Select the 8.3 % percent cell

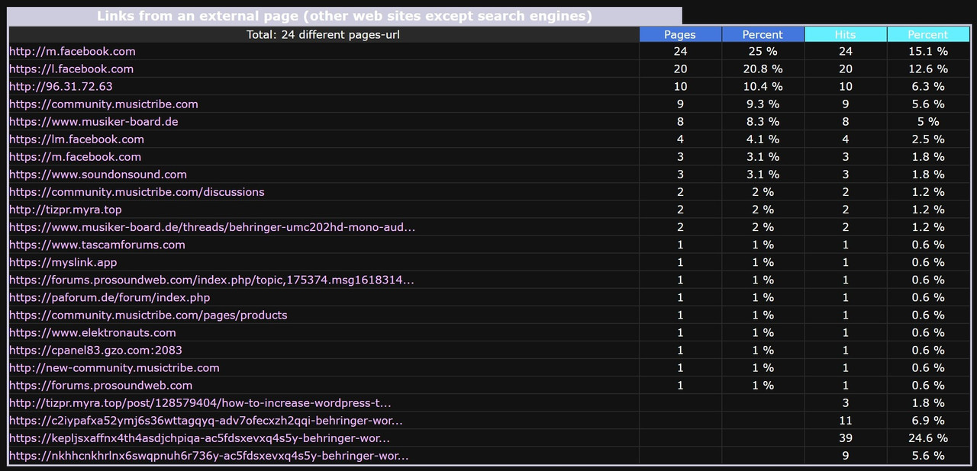(763, 121)
